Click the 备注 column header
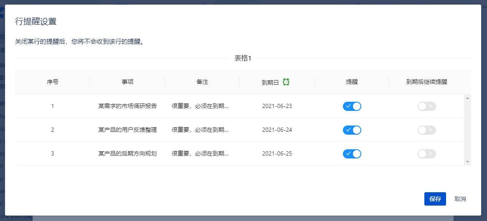The width and height of the screenshot is (487, 221). 202,82
